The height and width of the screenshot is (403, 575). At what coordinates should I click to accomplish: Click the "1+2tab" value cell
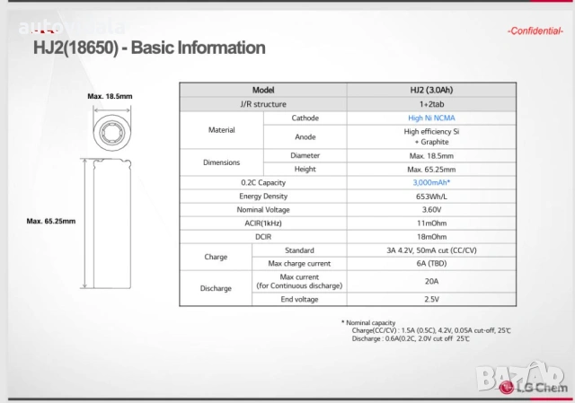tap(431, 104)
